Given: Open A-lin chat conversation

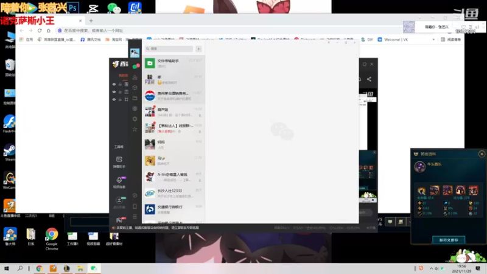Looking at the screenshot, I should pos(173,177).
